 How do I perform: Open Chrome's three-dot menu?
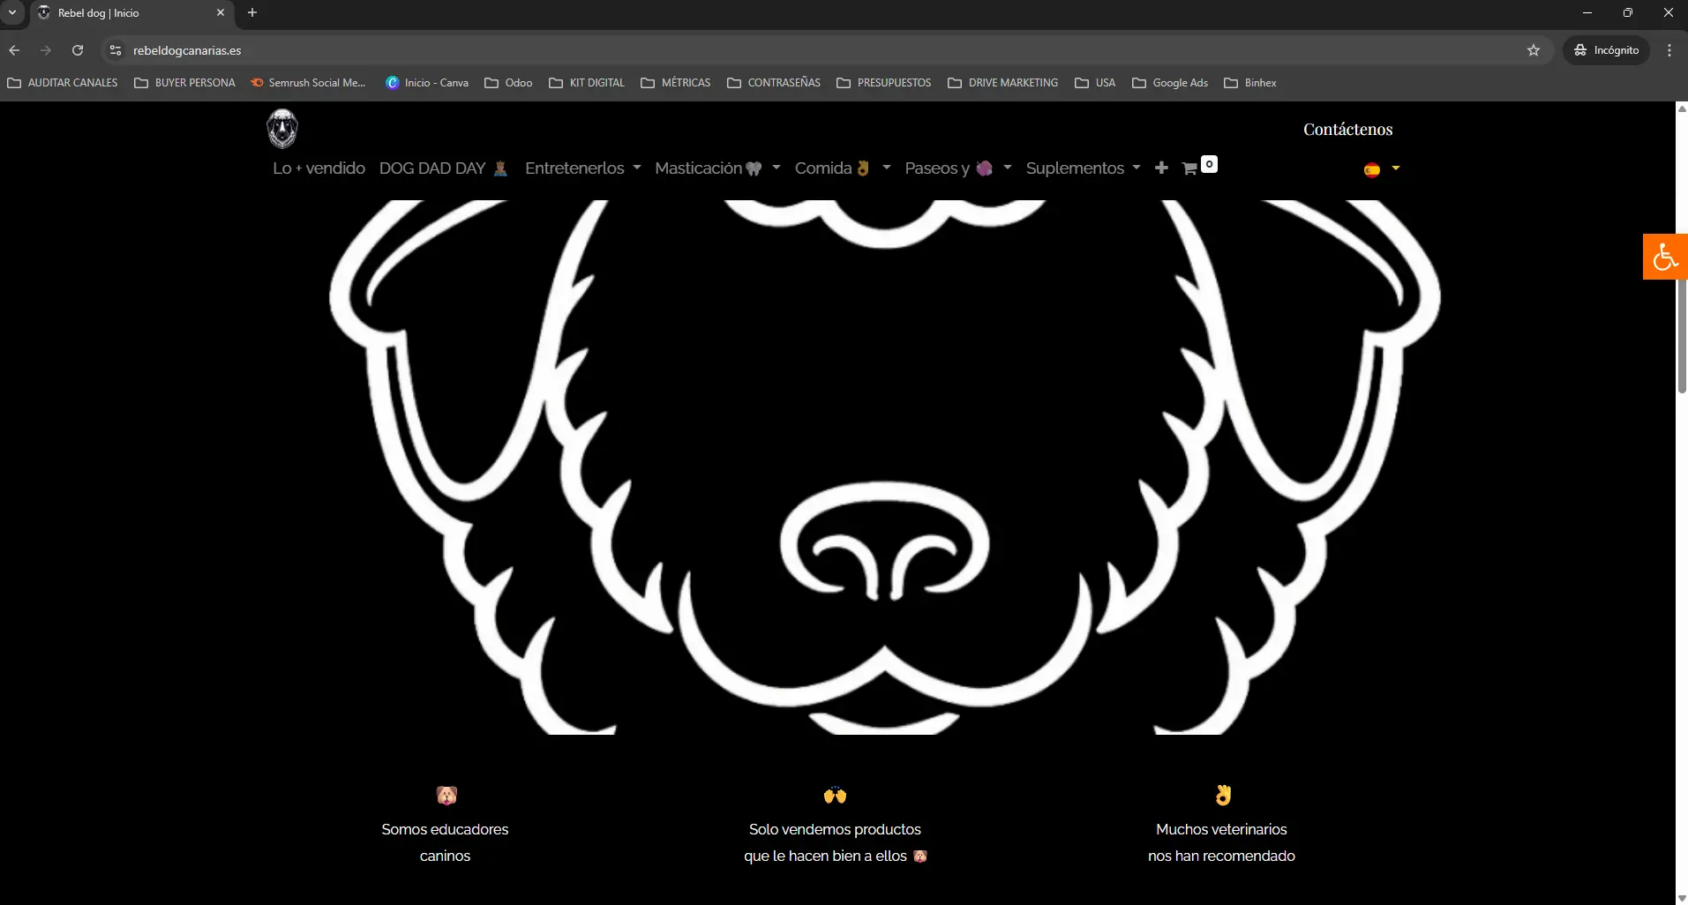click(x=1669, y=50)
